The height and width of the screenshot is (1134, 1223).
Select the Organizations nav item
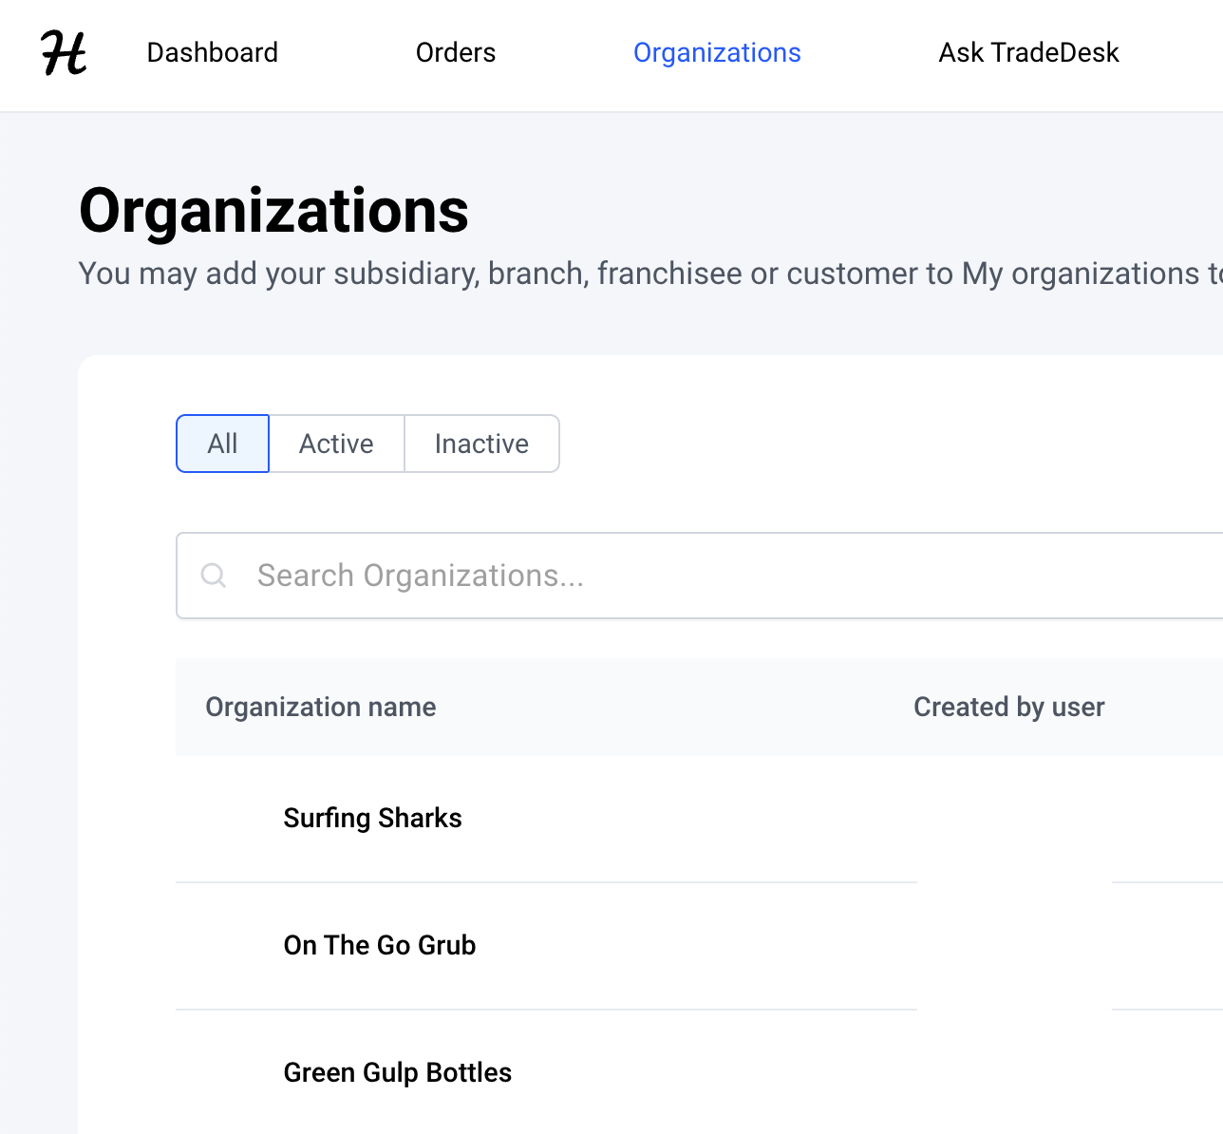[x=717, y=52]
